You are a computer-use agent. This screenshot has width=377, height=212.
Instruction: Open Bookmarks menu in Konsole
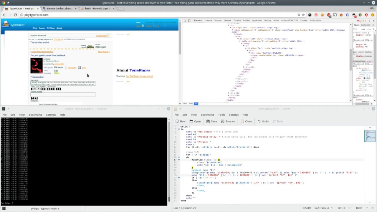35,115
